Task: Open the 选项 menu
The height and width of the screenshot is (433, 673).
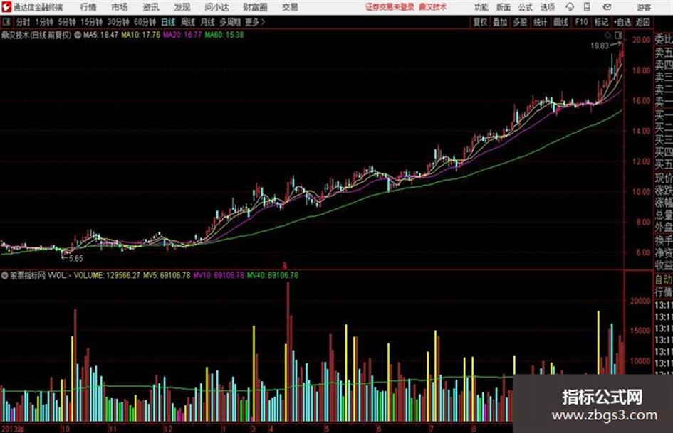Action: (548, 7)
